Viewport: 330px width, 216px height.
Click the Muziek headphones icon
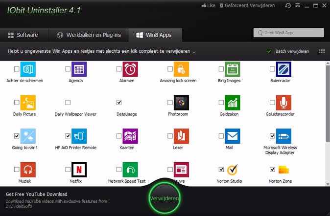(28, 170)
